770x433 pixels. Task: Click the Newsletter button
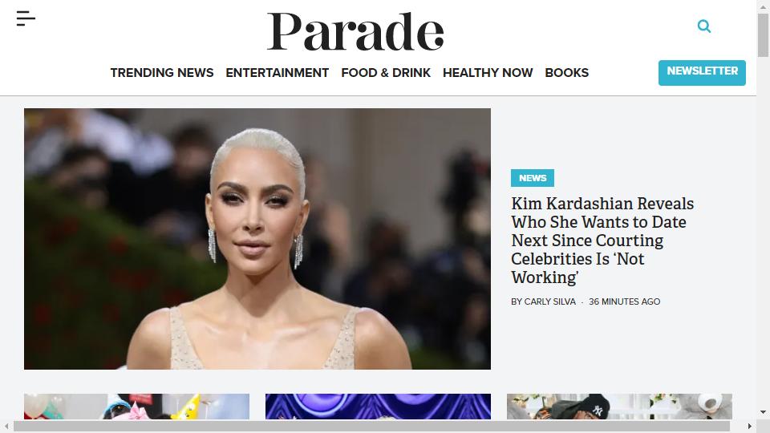[x=702, y=73]
